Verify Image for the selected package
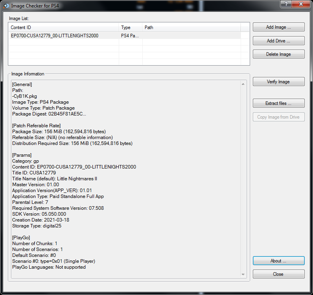The image size is (313, 295). (x=278, y=82)
